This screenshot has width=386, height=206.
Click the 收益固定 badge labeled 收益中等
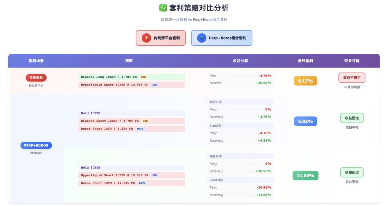tap(352, 118)
